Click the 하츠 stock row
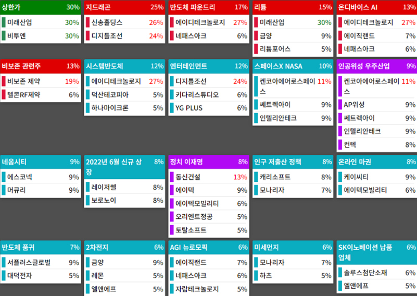Screen dimensions: 417x296 (x=293, y=276)
